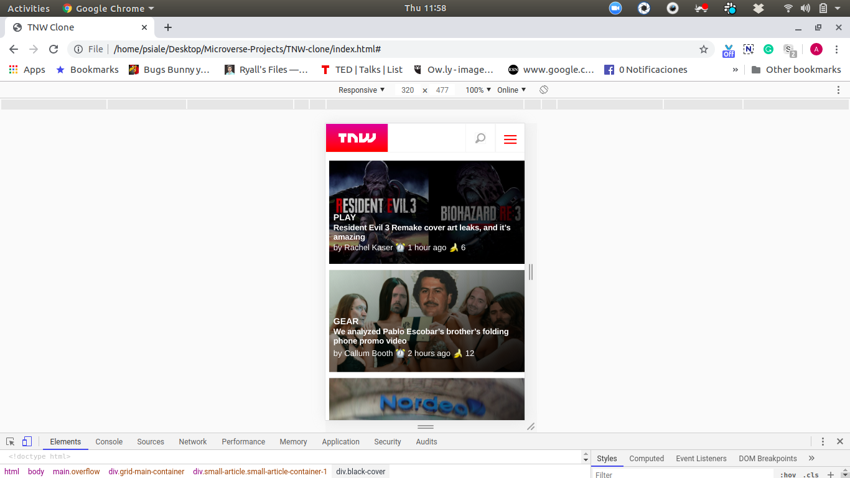Open DevTools customize menu (three dots)
The height and width of the screenshot is (478, 850).
(x=823, y=441)
